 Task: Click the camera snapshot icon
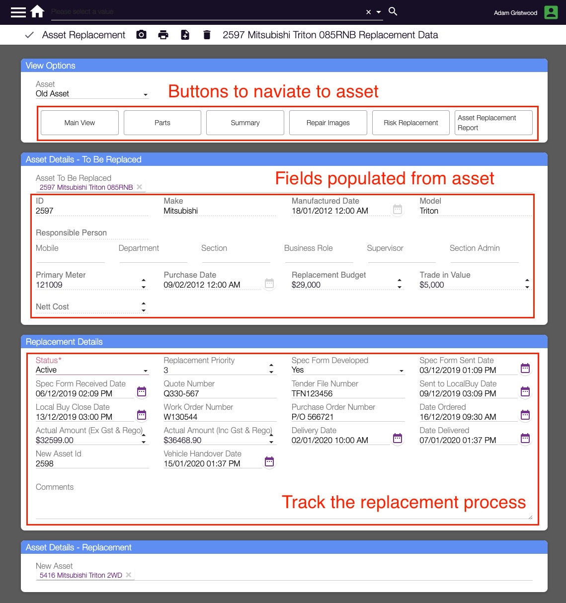142,35
